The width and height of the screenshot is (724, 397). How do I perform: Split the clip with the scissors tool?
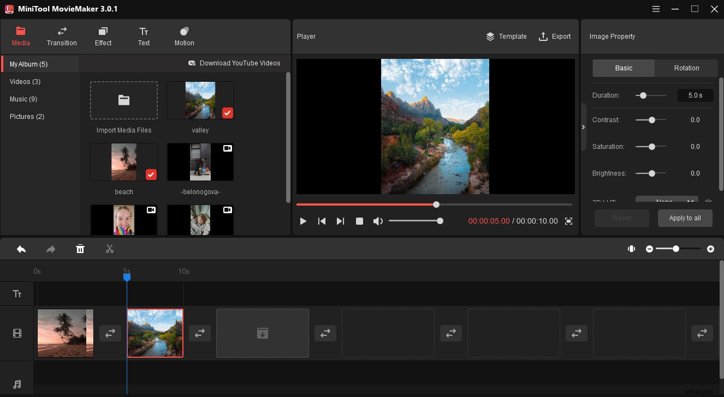coord(109,249)
